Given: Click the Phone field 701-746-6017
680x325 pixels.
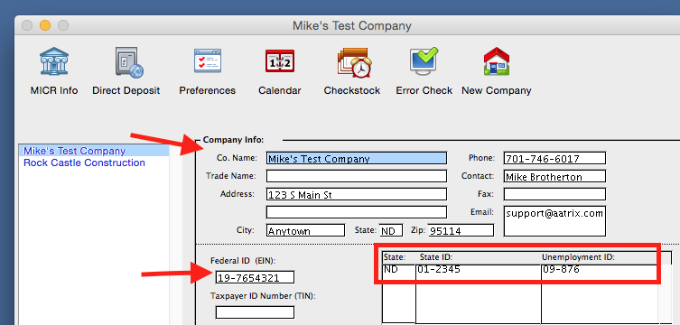Looking at the screenshot, I should 554,158.
